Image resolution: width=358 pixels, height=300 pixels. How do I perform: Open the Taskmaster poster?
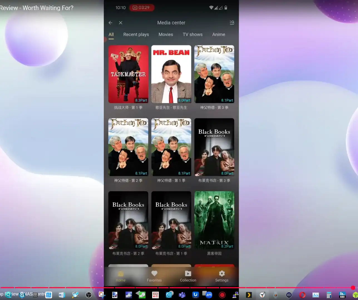coord(128,74)
